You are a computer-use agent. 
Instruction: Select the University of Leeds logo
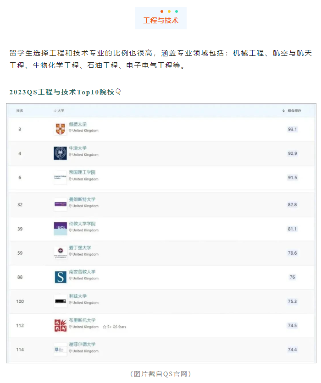61,301
